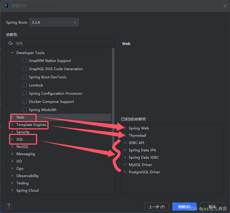Expand the Security category
The width and height of the screenshot is (230, 213).
pyautogui.click(x=12, y=132)
